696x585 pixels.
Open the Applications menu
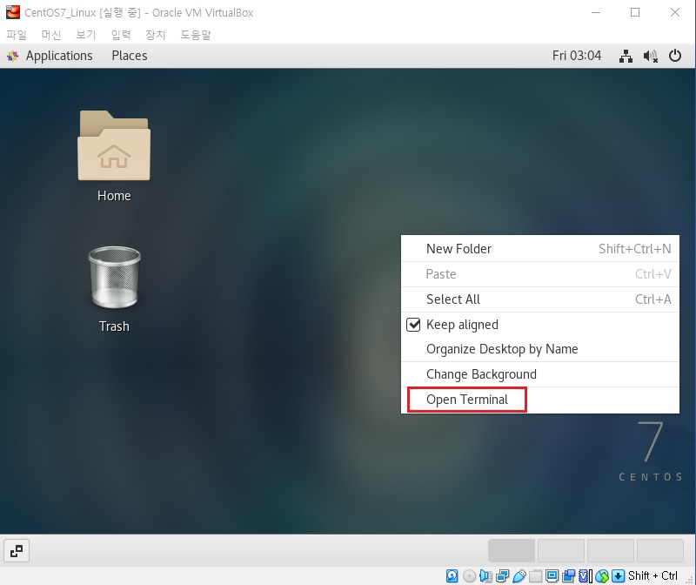59,56
